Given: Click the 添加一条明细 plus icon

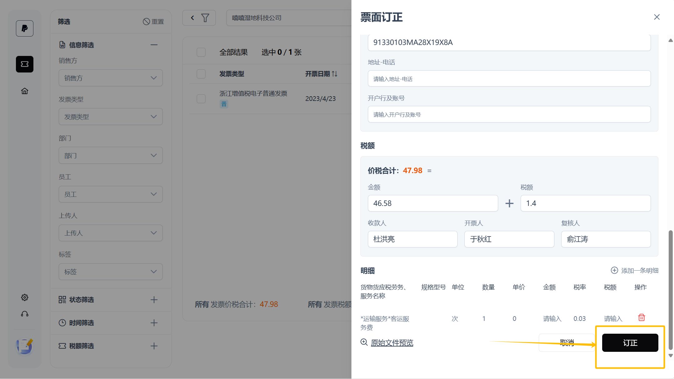Looking at the screenshot, I should point(614,270).
